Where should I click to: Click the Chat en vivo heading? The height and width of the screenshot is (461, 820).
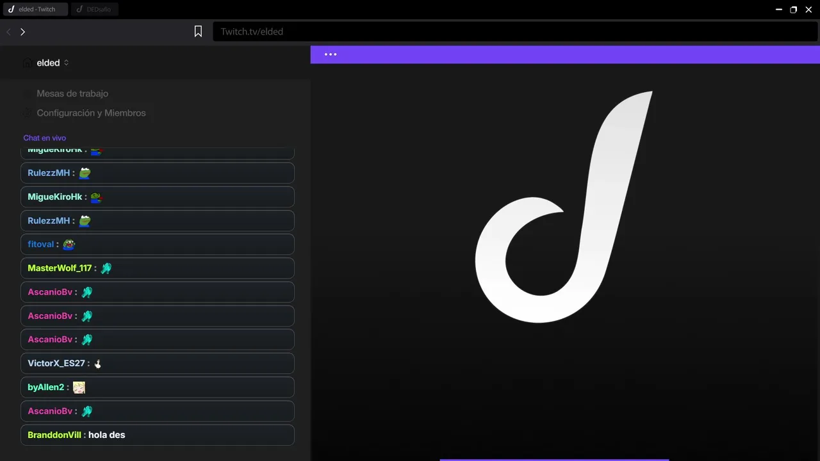[45, 138]
